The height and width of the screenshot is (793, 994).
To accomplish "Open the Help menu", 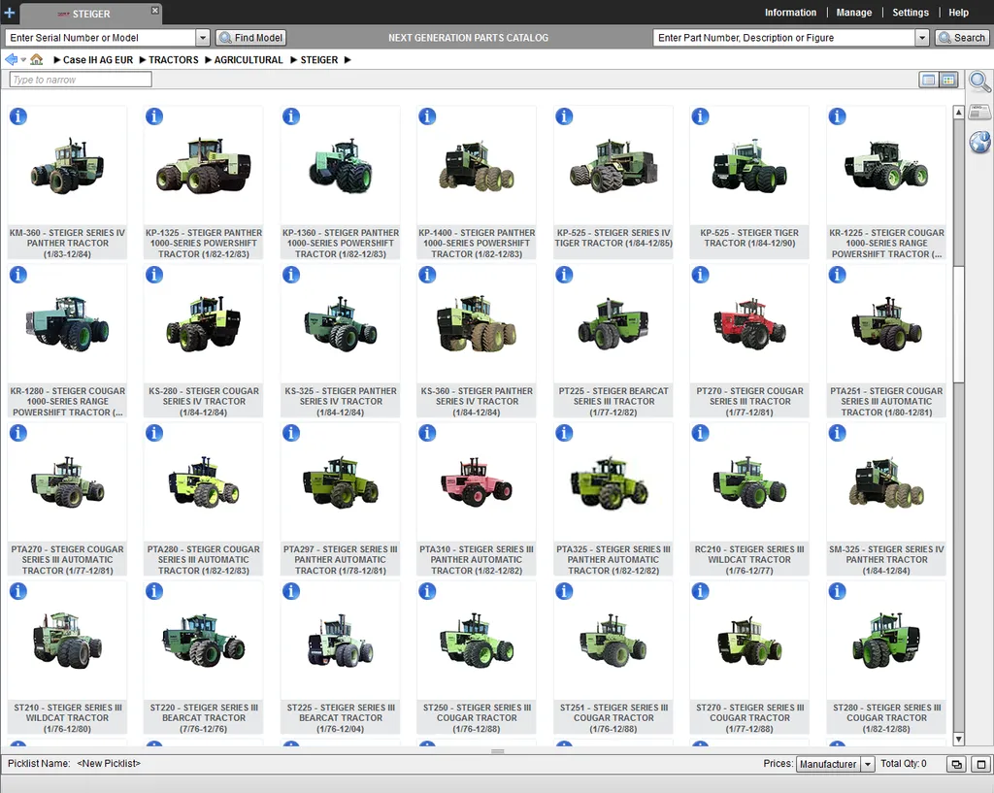I will pos(958,13).
